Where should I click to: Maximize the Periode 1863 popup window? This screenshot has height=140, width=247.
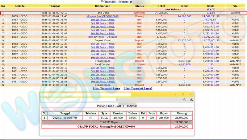[x=182, y=94]
